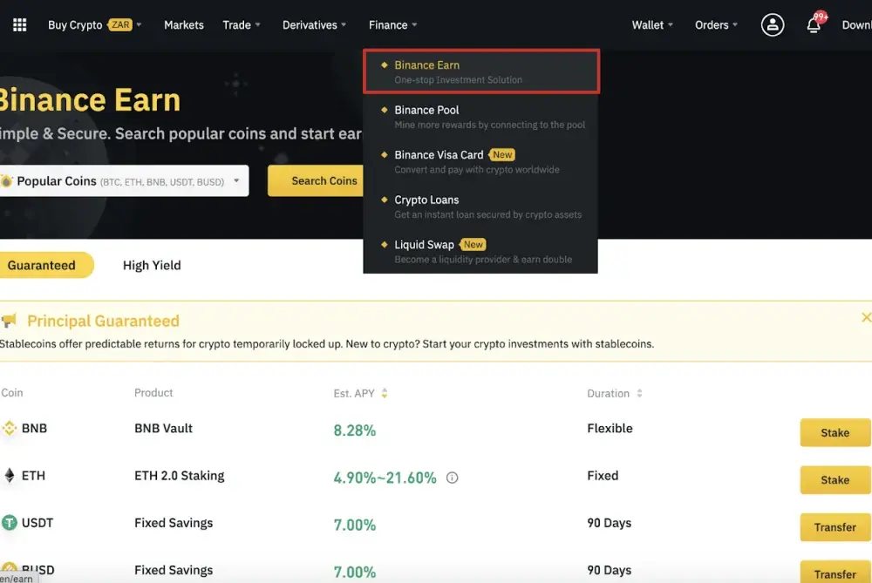Click the ETH coin icon
This screenshot has width=872, height=583.
(10, 475)
